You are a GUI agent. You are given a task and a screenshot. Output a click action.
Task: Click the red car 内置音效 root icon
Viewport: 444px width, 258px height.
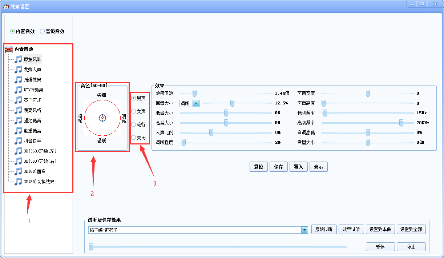[x=9, y=49]
